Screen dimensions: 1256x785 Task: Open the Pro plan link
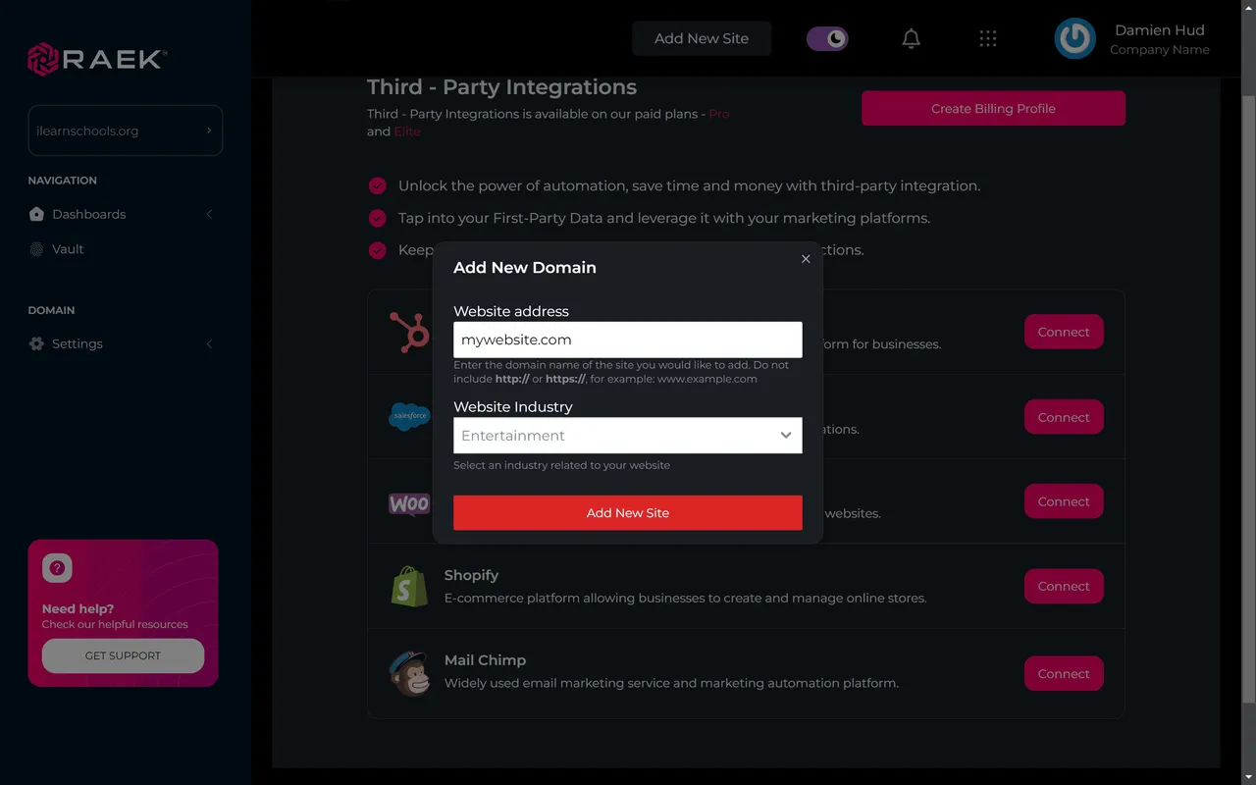[718, 114]
